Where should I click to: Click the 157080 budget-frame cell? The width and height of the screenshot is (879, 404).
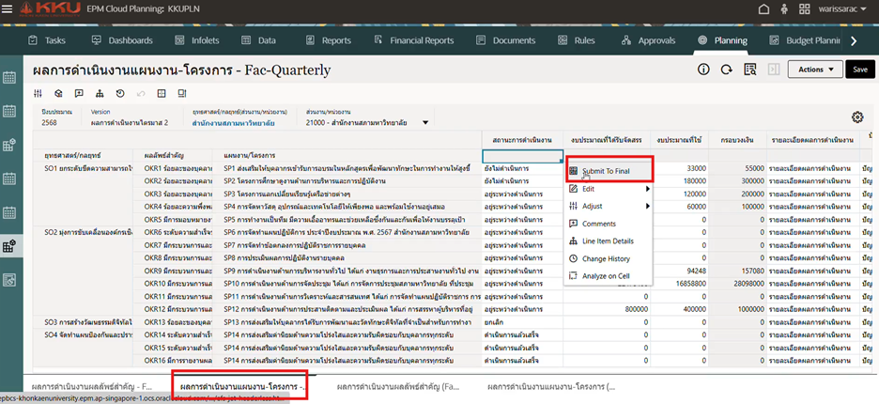coord(738,271)
